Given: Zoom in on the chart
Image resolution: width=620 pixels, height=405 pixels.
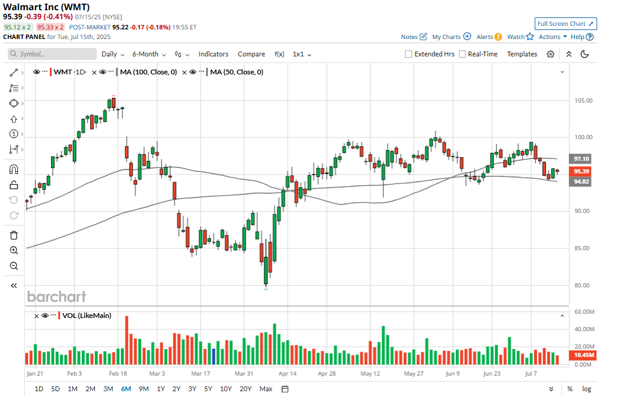Looking at the screenshot, I should (14, 250).
